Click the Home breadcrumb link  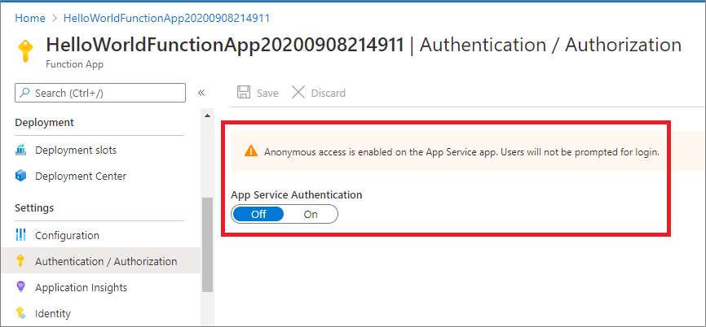30,18
